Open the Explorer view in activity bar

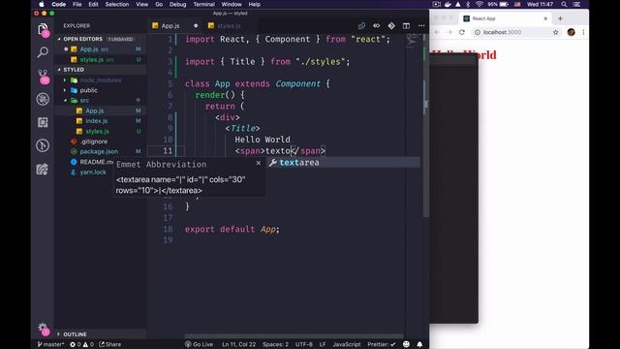[x=43, y=30]
